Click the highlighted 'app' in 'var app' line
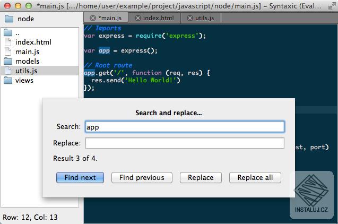 tap(105, 50)
